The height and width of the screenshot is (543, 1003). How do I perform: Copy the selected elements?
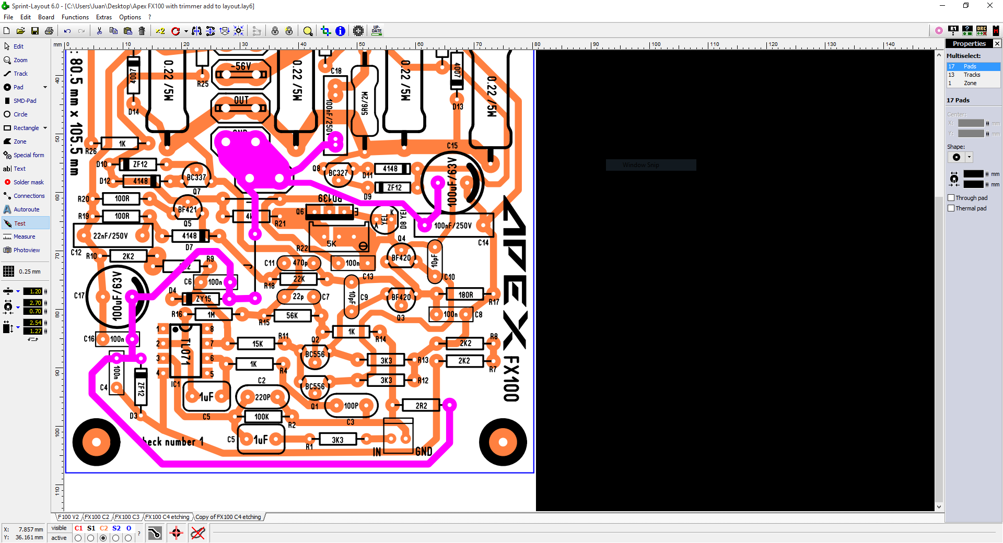[113, 31]
